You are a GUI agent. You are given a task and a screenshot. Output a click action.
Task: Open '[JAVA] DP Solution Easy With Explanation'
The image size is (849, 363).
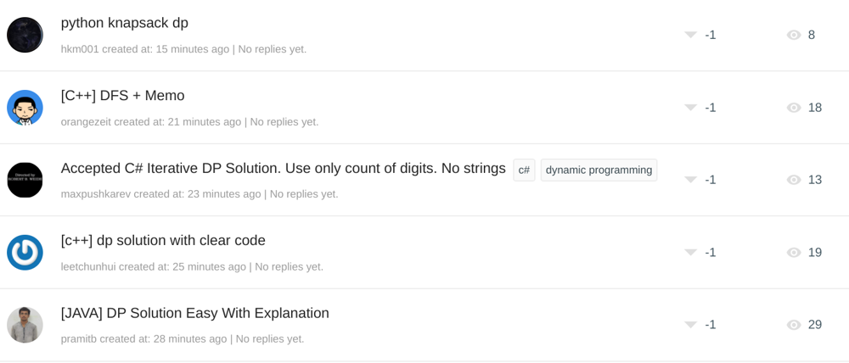[x=195, y=313]
